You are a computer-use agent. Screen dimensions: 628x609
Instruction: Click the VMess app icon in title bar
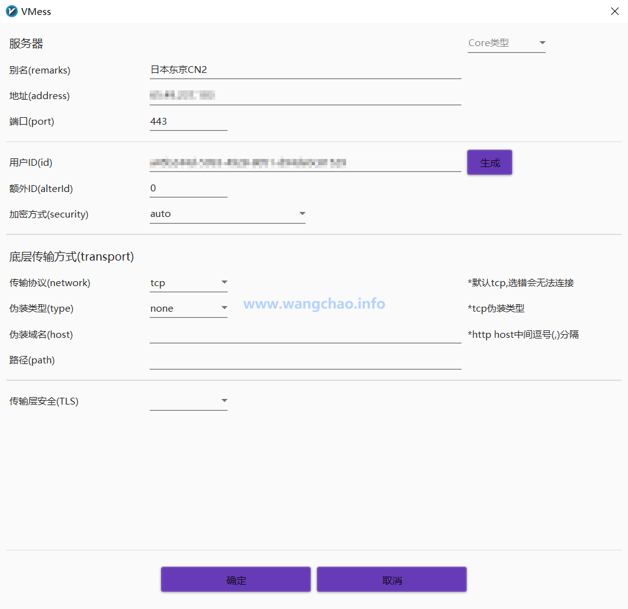click(x=12, y=11)
